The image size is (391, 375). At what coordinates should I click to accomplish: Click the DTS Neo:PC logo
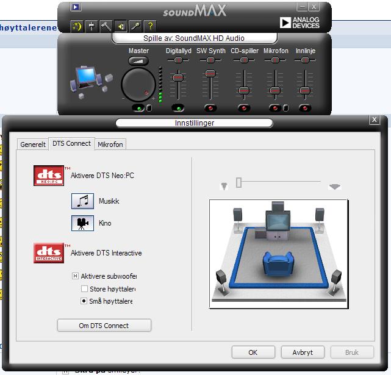49,176
